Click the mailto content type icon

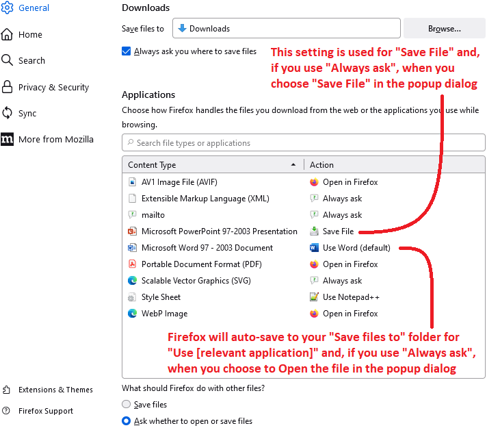[x=132, y=214]
